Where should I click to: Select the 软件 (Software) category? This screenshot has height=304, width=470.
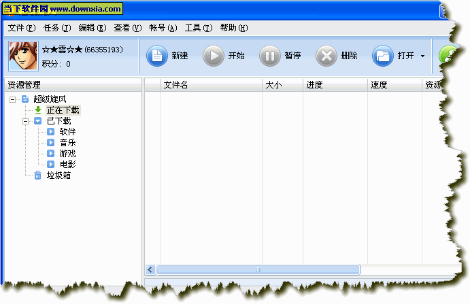pyautogui.click(x=67, y=132)
